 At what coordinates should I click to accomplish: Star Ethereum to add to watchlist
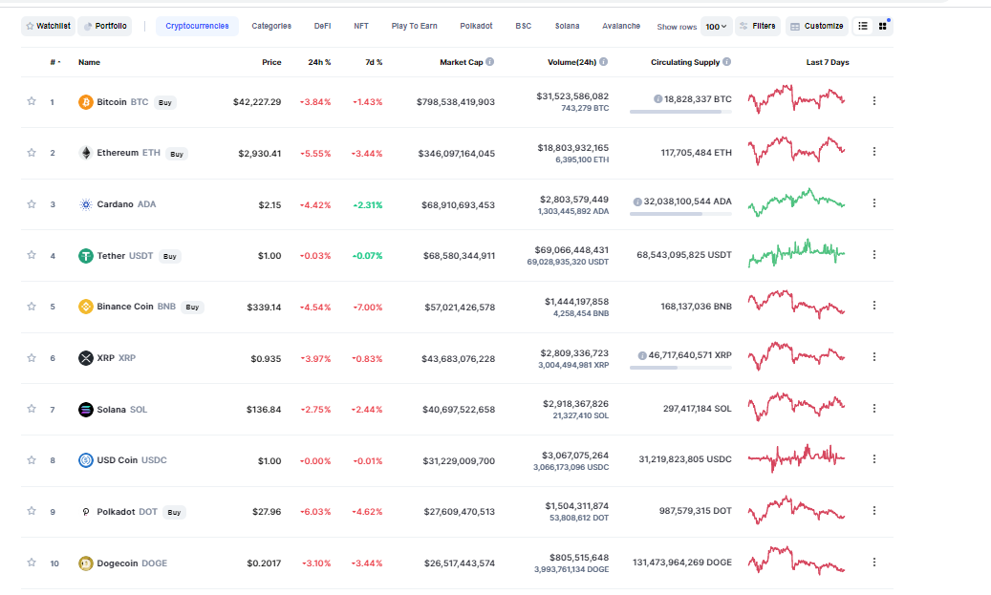32,152
